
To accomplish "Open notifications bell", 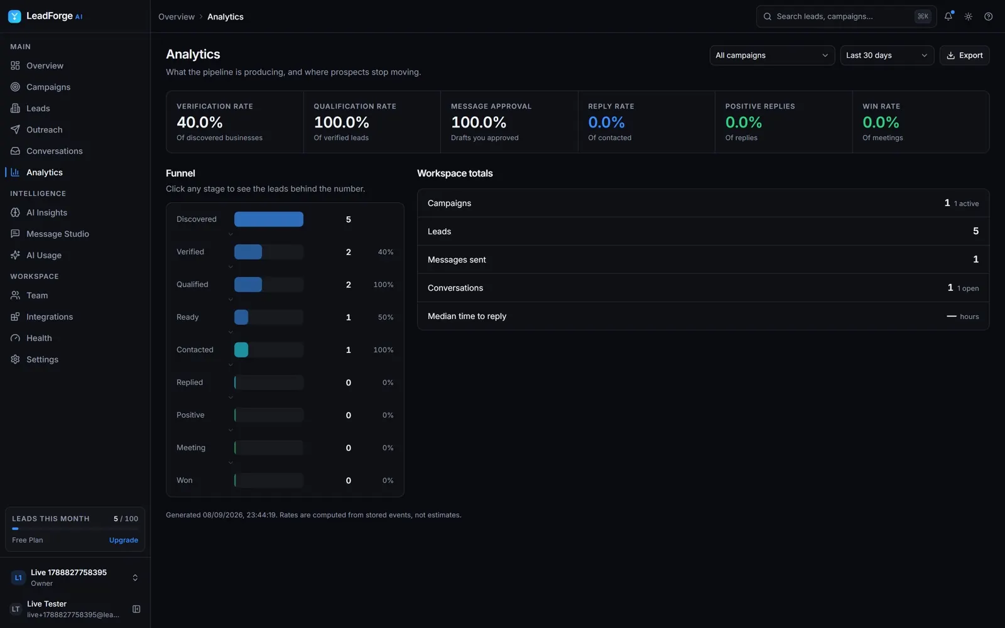I will [948, 16].
